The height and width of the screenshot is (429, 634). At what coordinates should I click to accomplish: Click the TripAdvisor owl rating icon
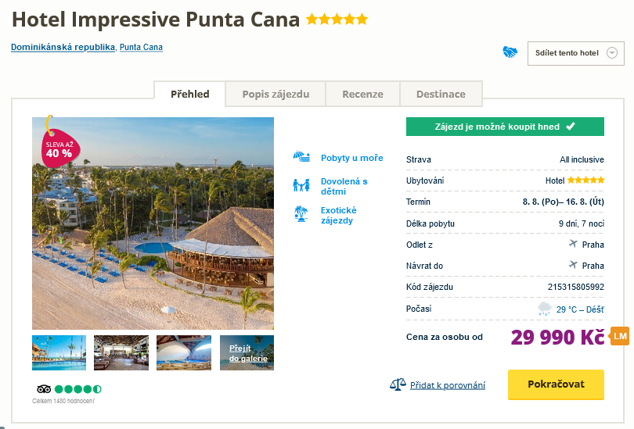pos(44,389)
